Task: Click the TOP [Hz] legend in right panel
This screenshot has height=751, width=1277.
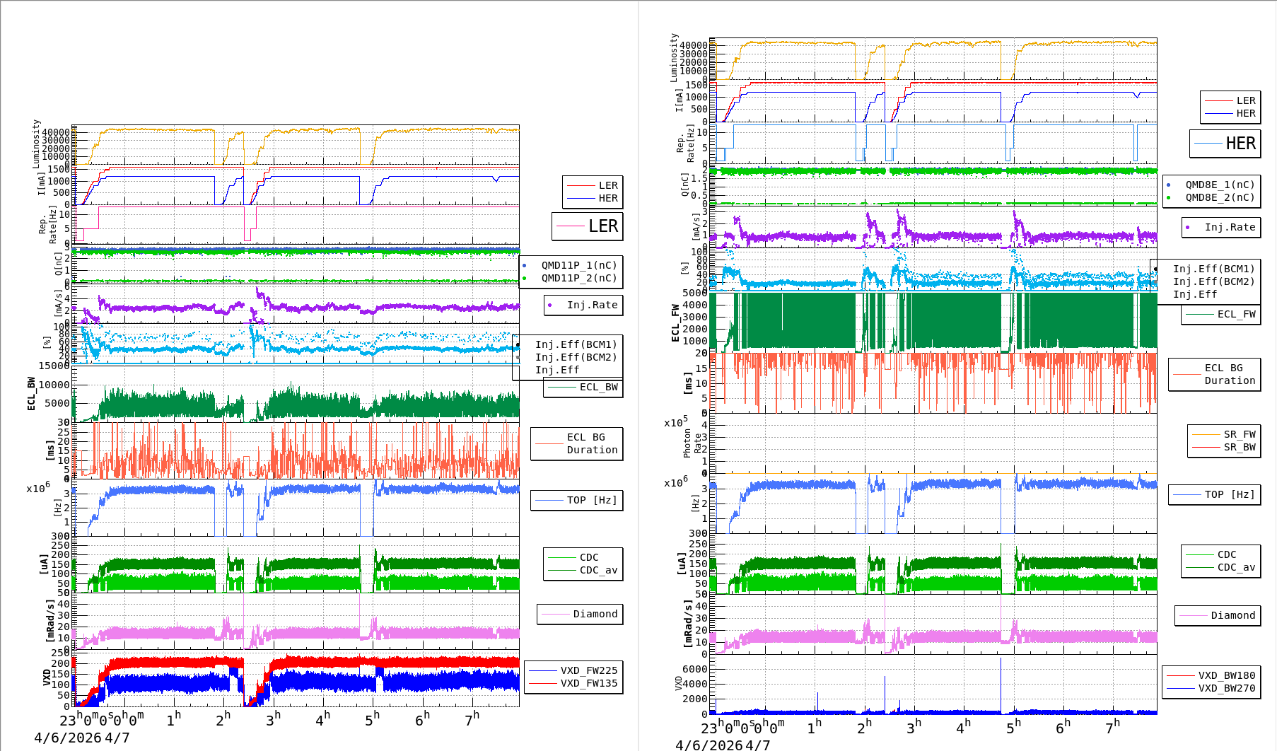Action: tap(1230, 494)
